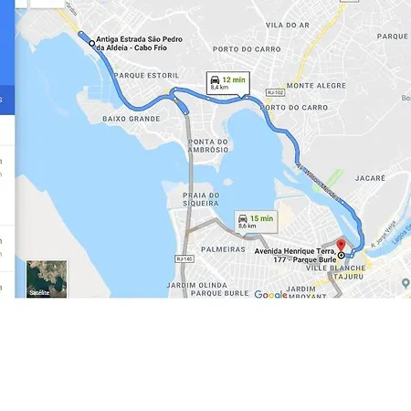This screenshot has width=411, height=411.
Task: Select the origin circle marker on Antiga Estrada
Action: click(91, 44)
